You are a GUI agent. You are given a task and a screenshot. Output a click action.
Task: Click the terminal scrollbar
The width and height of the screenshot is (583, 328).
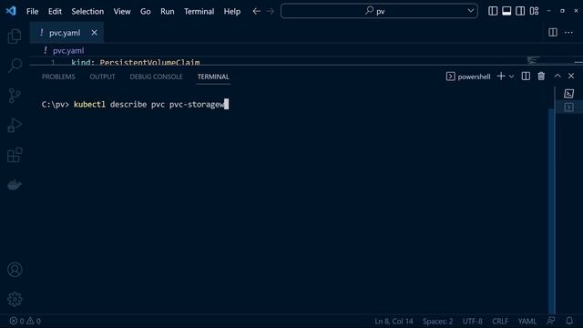tap(552, 210)
